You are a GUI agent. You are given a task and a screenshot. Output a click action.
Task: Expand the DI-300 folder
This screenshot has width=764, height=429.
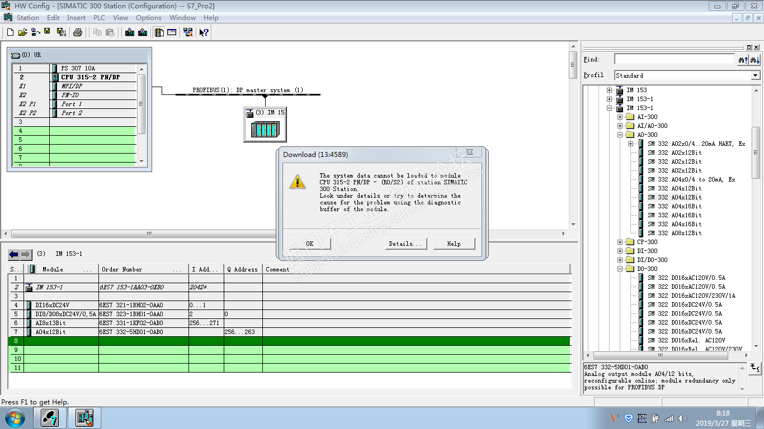(x=620, y=251)
